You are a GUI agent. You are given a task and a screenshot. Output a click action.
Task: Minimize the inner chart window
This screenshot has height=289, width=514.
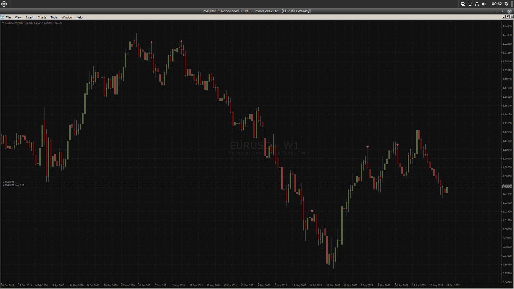tap(504, 17)
